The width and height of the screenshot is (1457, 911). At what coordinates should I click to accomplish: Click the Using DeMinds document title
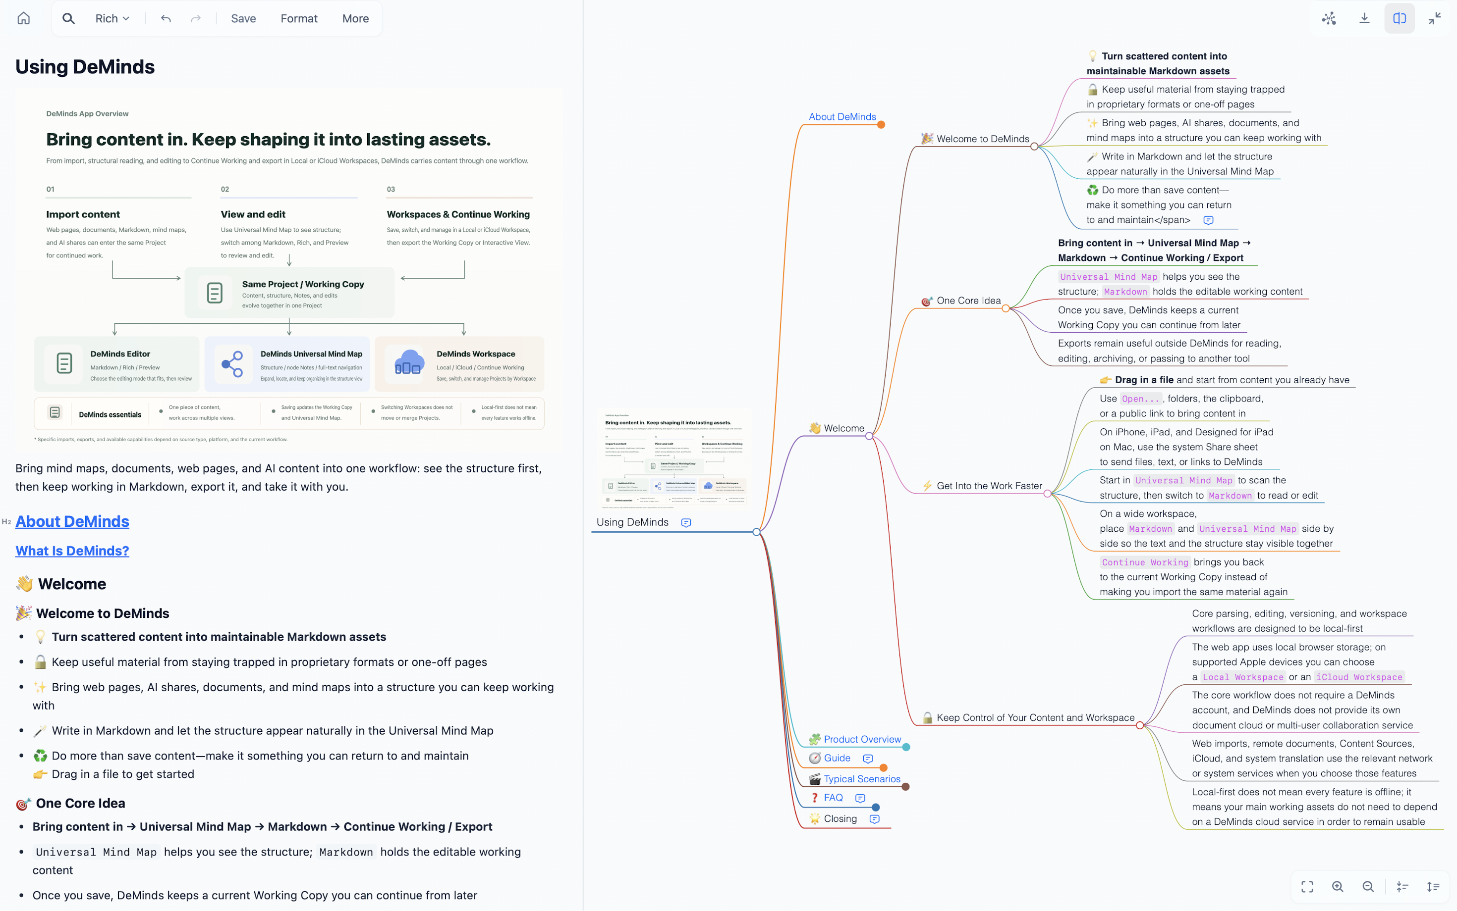coord(85,67)
